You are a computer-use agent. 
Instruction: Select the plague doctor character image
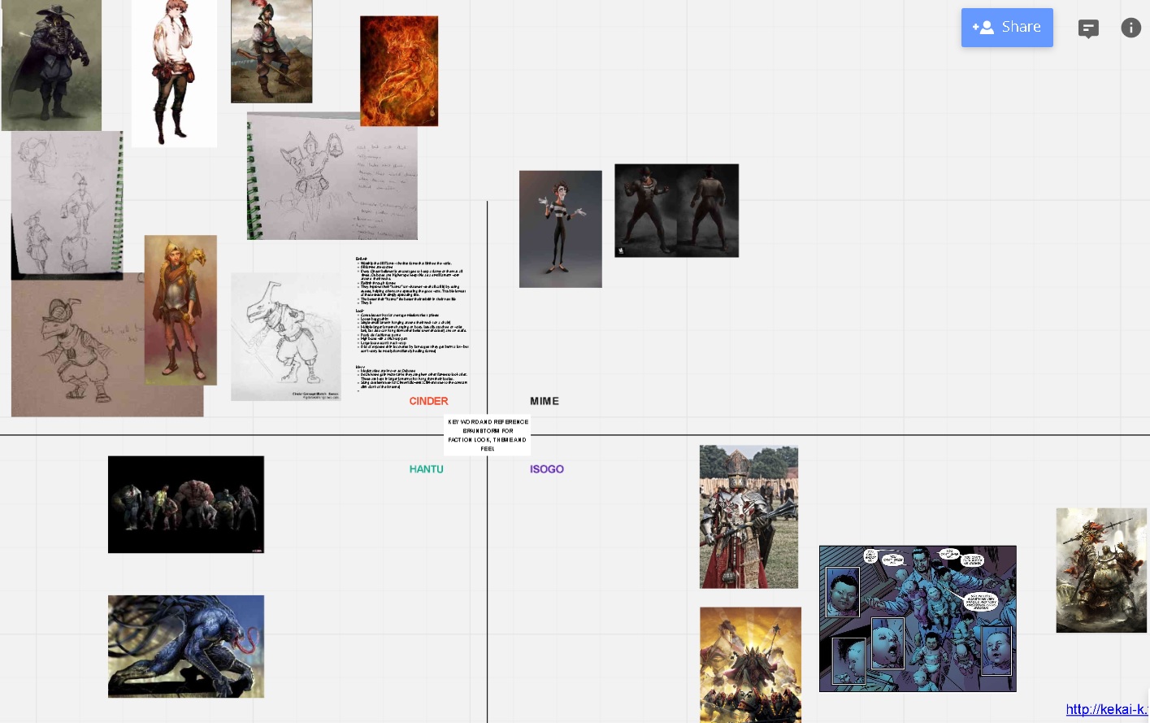pos(51,65)
